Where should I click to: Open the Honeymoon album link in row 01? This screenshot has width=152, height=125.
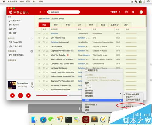coord(97,34)
